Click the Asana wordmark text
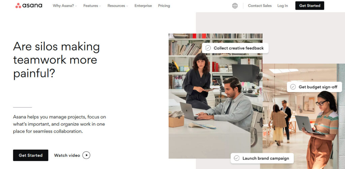Viewport: 345px width, 169px height. tap(33, 6)
